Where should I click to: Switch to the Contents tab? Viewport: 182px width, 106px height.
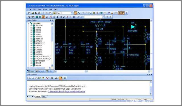(x=40, y=71)
